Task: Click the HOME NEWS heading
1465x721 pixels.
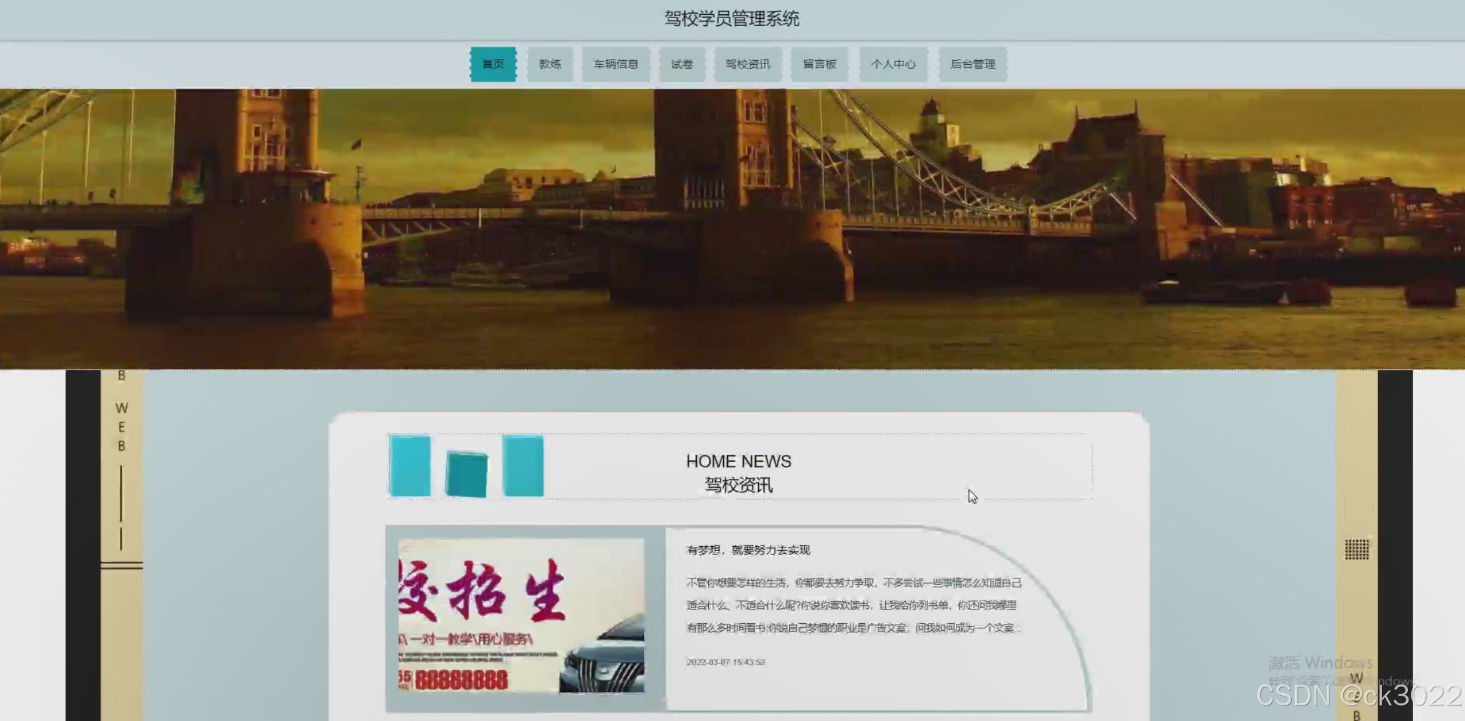Action: pos(738,461)
